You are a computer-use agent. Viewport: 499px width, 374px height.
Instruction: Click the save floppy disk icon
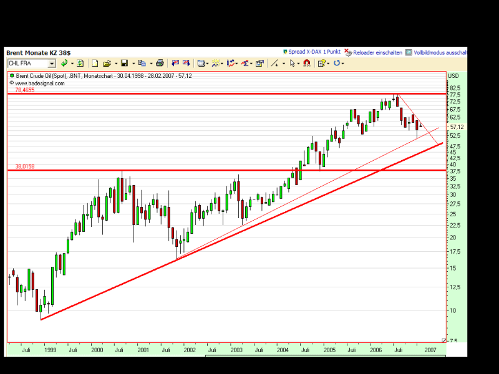(124, 64)
